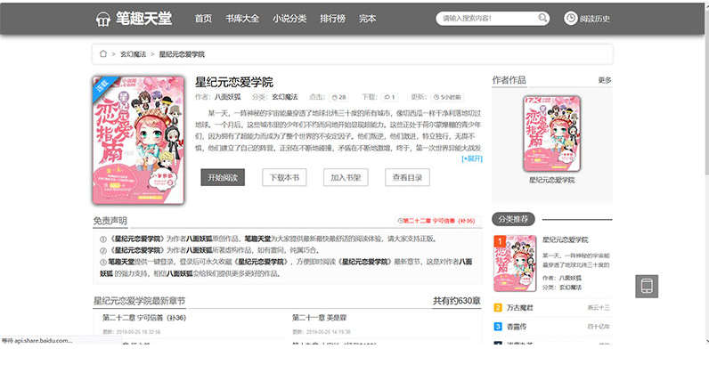709x373 pixels.
Task: Click 万古魔君 in the recommendation list
Action: click(519, 307)
